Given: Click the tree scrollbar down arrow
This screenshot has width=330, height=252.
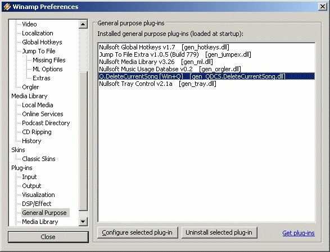Looking at the screenshot, I should click(x=83, y=222).
